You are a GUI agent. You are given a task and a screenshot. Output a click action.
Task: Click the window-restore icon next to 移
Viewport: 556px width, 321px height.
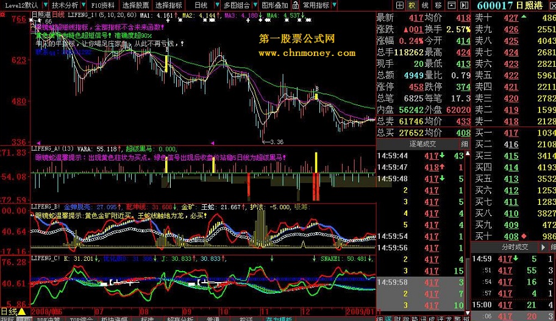451,5
